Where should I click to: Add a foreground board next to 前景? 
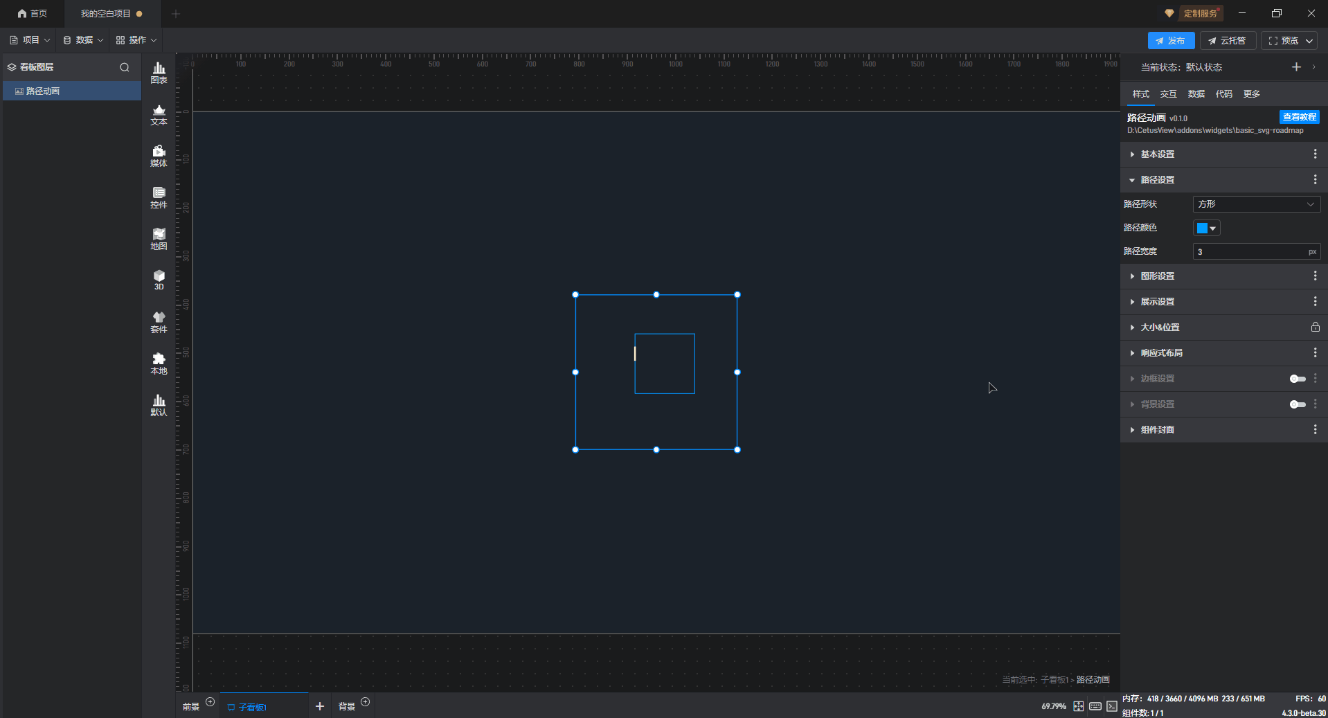[210, 702]
